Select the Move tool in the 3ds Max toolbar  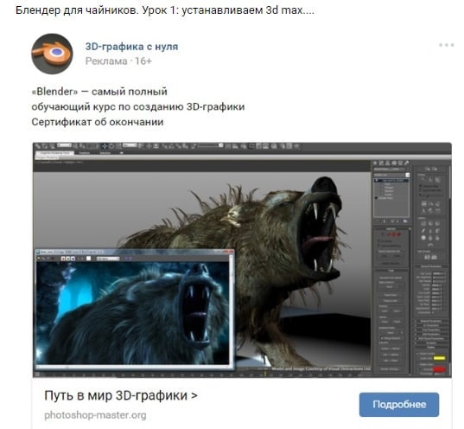coord(105,146)
